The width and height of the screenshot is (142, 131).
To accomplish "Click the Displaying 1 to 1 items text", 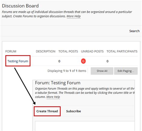I will (x=67, y=71).
